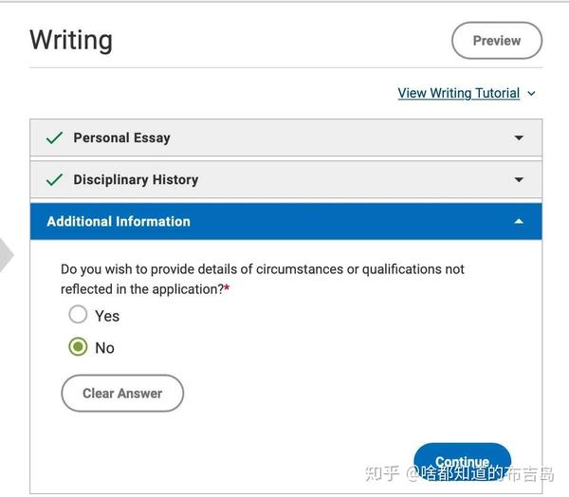Open the Personal Essay section
This screenshot has height=497, width=569.
pyautogui.click(x=121, y=138)
